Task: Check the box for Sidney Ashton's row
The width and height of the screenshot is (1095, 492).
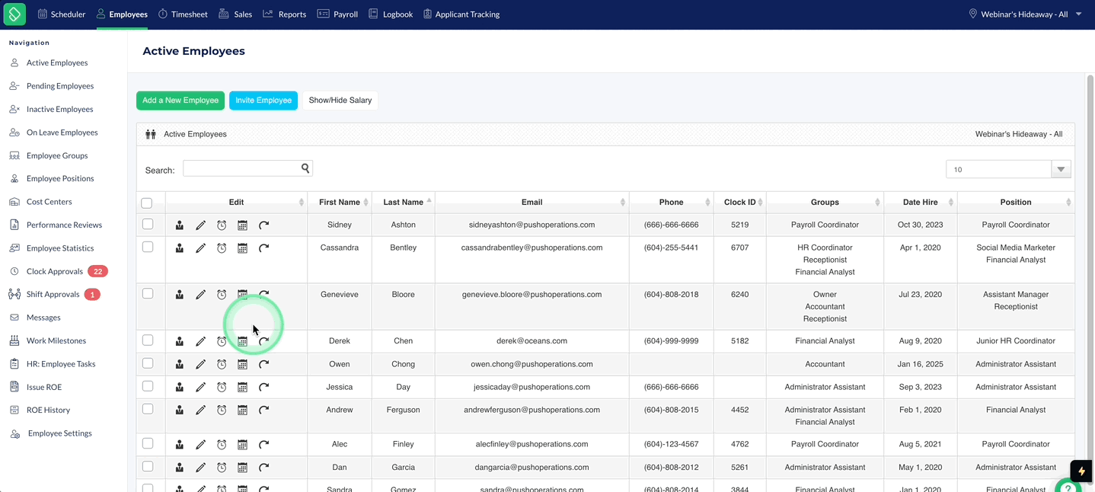Action: (148, 224)
